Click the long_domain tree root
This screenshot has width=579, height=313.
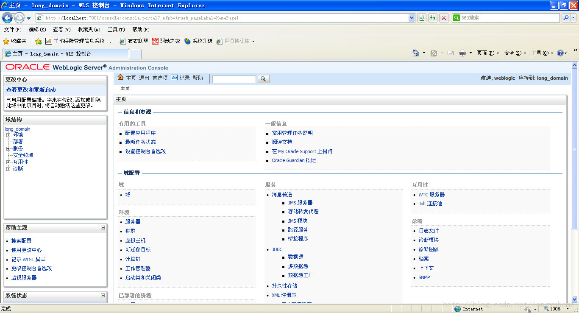click(17, 129)
